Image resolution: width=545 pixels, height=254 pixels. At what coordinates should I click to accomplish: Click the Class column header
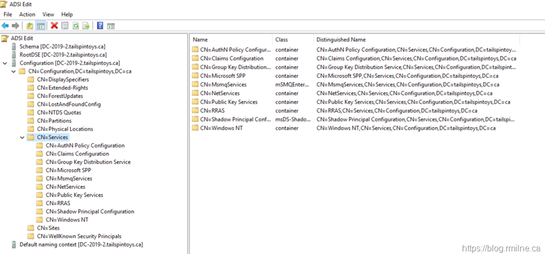pos(282,39)
